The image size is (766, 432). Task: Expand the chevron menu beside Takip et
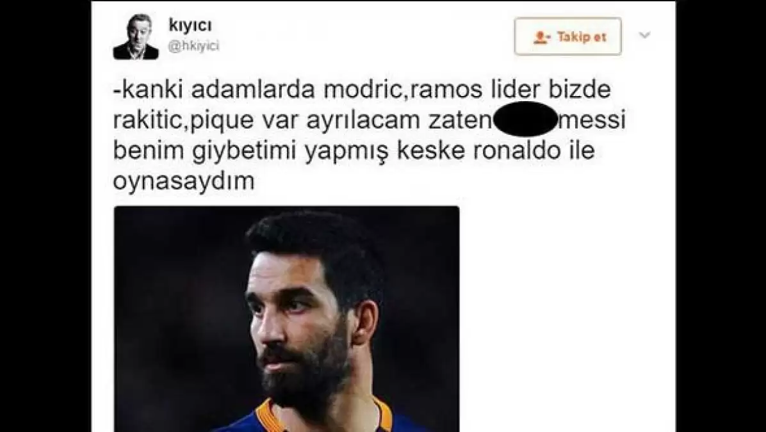click(x=645, y=35)
